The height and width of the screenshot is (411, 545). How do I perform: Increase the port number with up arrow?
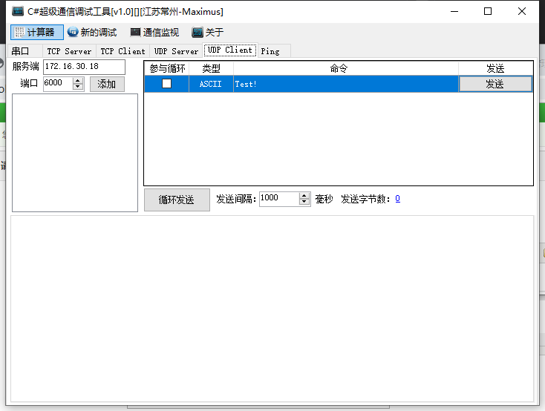point(78,81)
